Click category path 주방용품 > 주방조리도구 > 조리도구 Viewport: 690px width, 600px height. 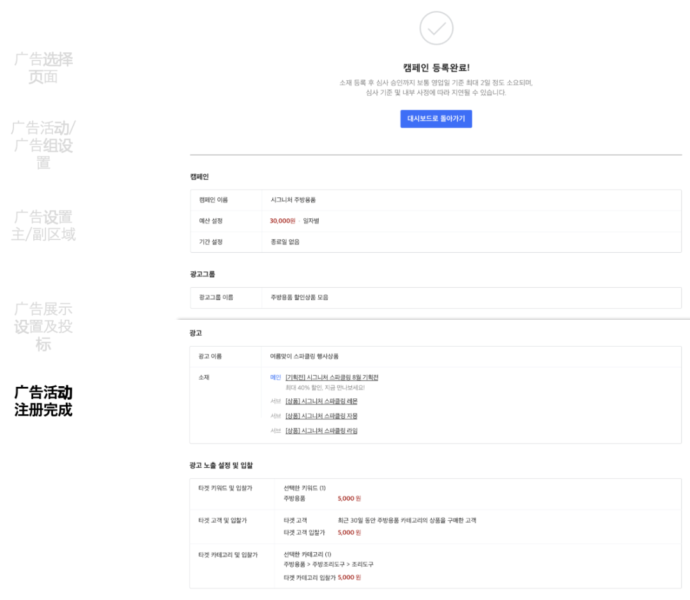pyautogui.click(x=328, y=564)
